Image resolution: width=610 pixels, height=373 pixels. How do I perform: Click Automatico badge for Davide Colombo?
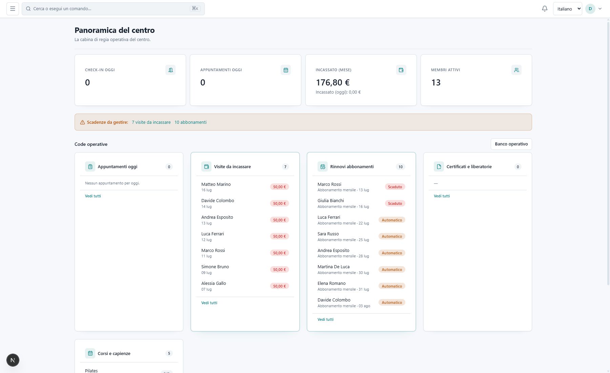(392, 302)
